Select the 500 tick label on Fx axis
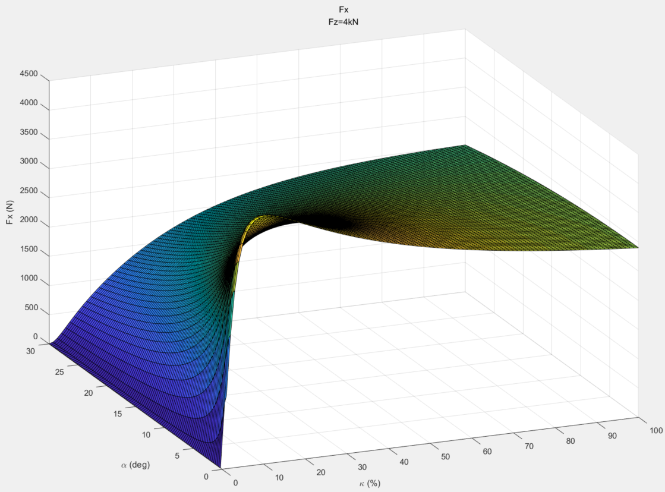Viewport: 665px width, 492px height. (31, 308)
